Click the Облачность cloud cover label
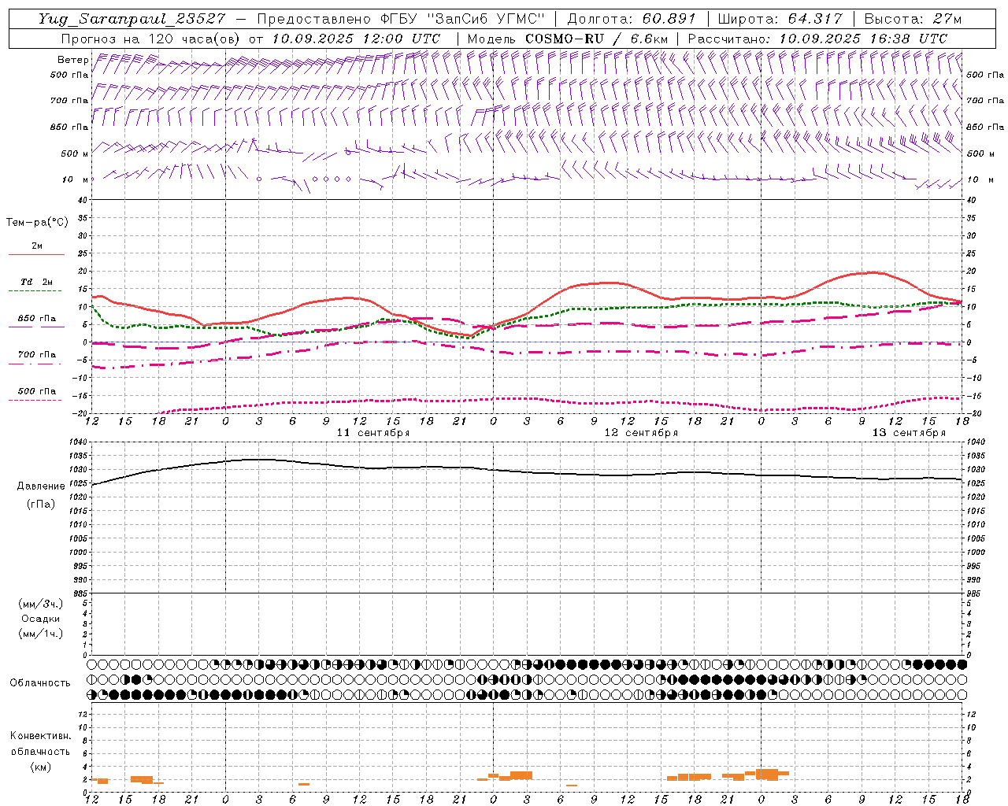The height and width of the screenshot is (806, 1008). [40, 682]
